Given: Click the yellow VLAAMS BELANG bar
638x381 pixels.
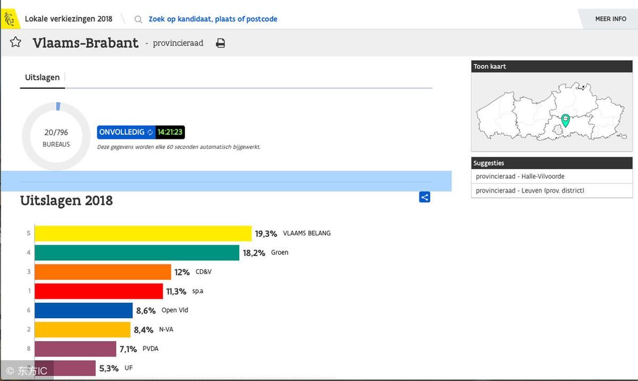Looking at the screenshot, I should [x=143, y=234].
